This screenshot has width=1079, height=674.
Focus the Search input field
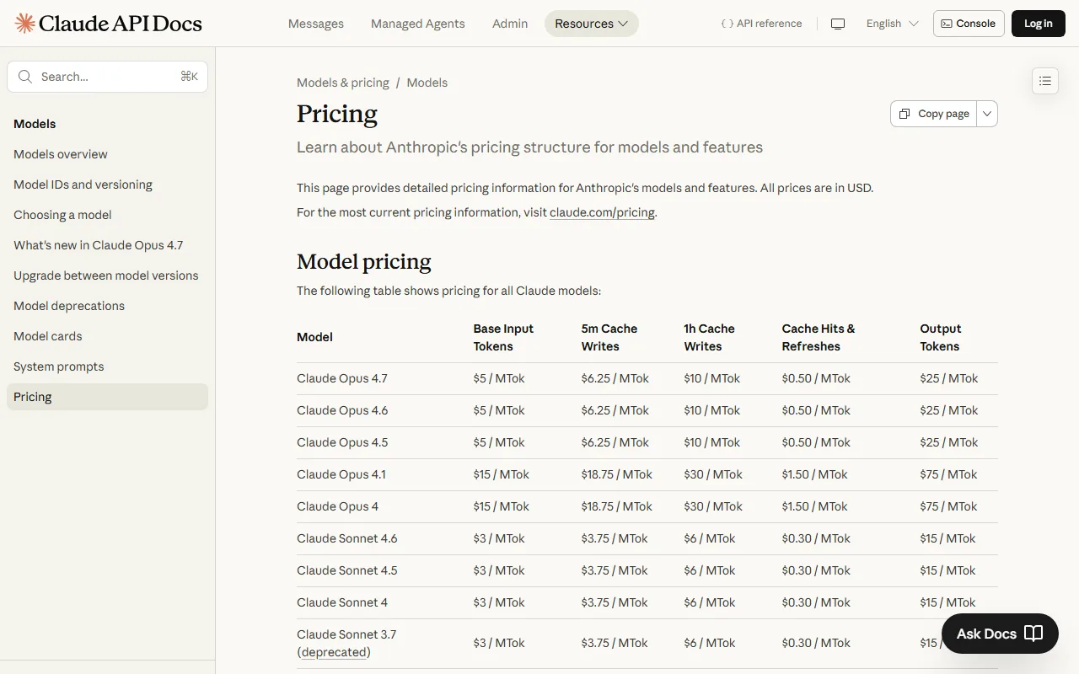(107, 77)
